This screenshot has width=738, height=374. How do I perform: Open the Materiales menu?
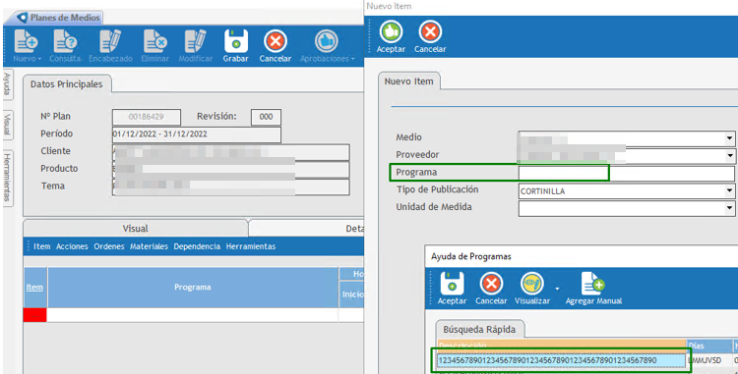click(x=149, y=246)
